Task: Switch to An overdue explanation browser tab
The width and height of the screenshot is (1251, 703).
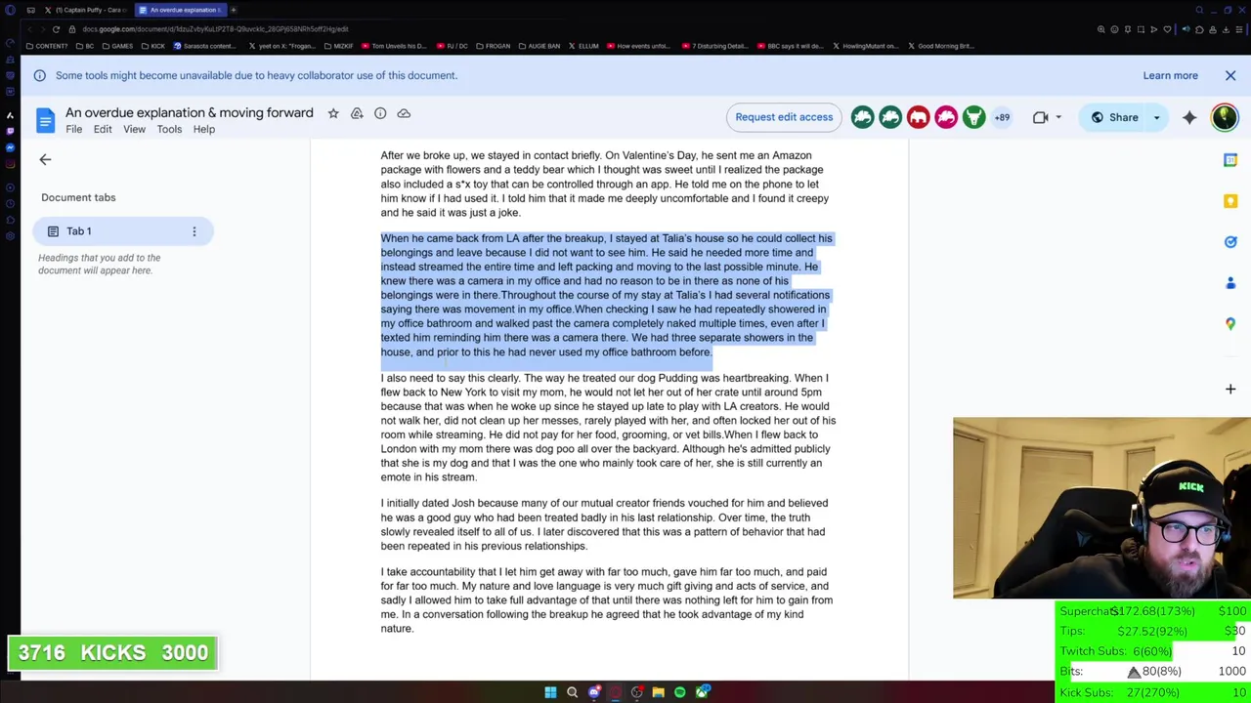Action: pos(181,10)
